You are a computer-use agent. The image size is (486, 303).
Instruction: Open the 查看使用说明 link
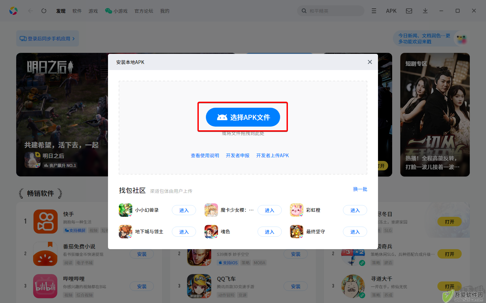205,156
